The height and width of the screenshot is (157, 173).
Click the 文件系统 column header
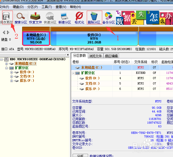pos(141,62)
